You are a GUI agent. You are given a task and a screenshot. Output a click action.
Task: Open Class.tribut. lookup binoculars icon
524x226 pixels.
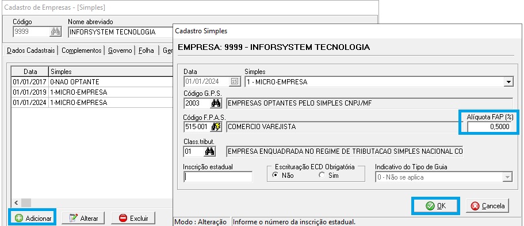coord(209,151)
